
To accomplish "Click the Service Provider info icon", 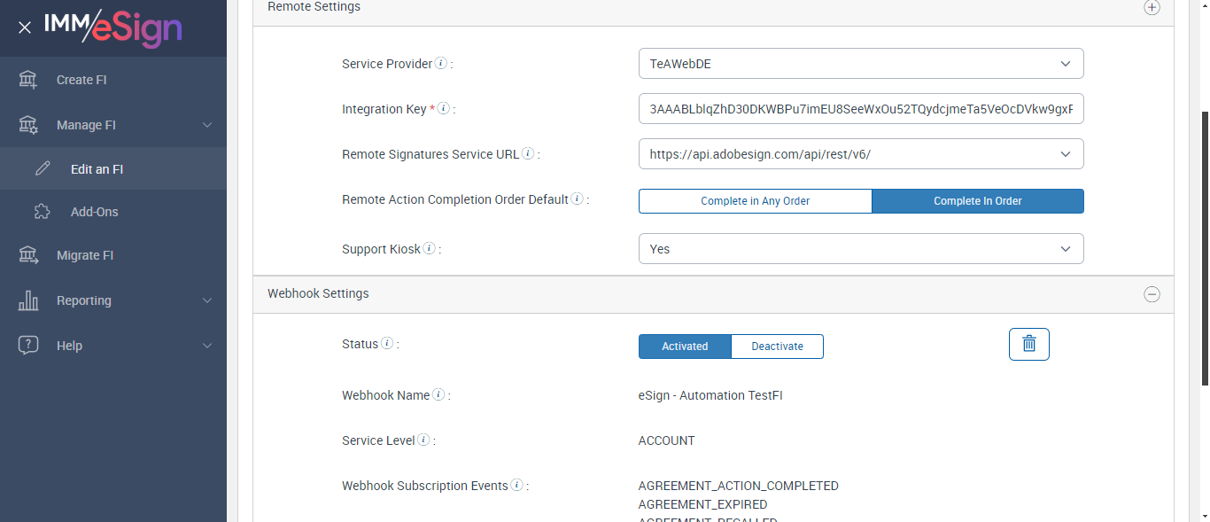I will (x=441, y=64).
